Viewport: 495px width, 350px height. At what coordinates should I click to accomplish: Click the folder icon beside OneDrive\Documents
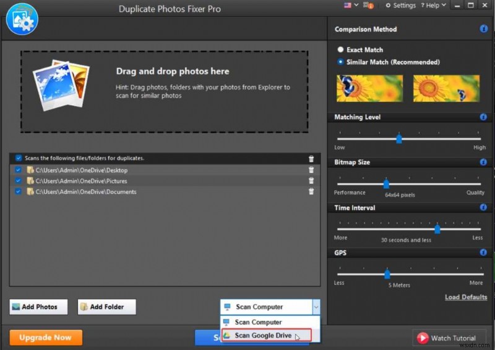point(30,191)
